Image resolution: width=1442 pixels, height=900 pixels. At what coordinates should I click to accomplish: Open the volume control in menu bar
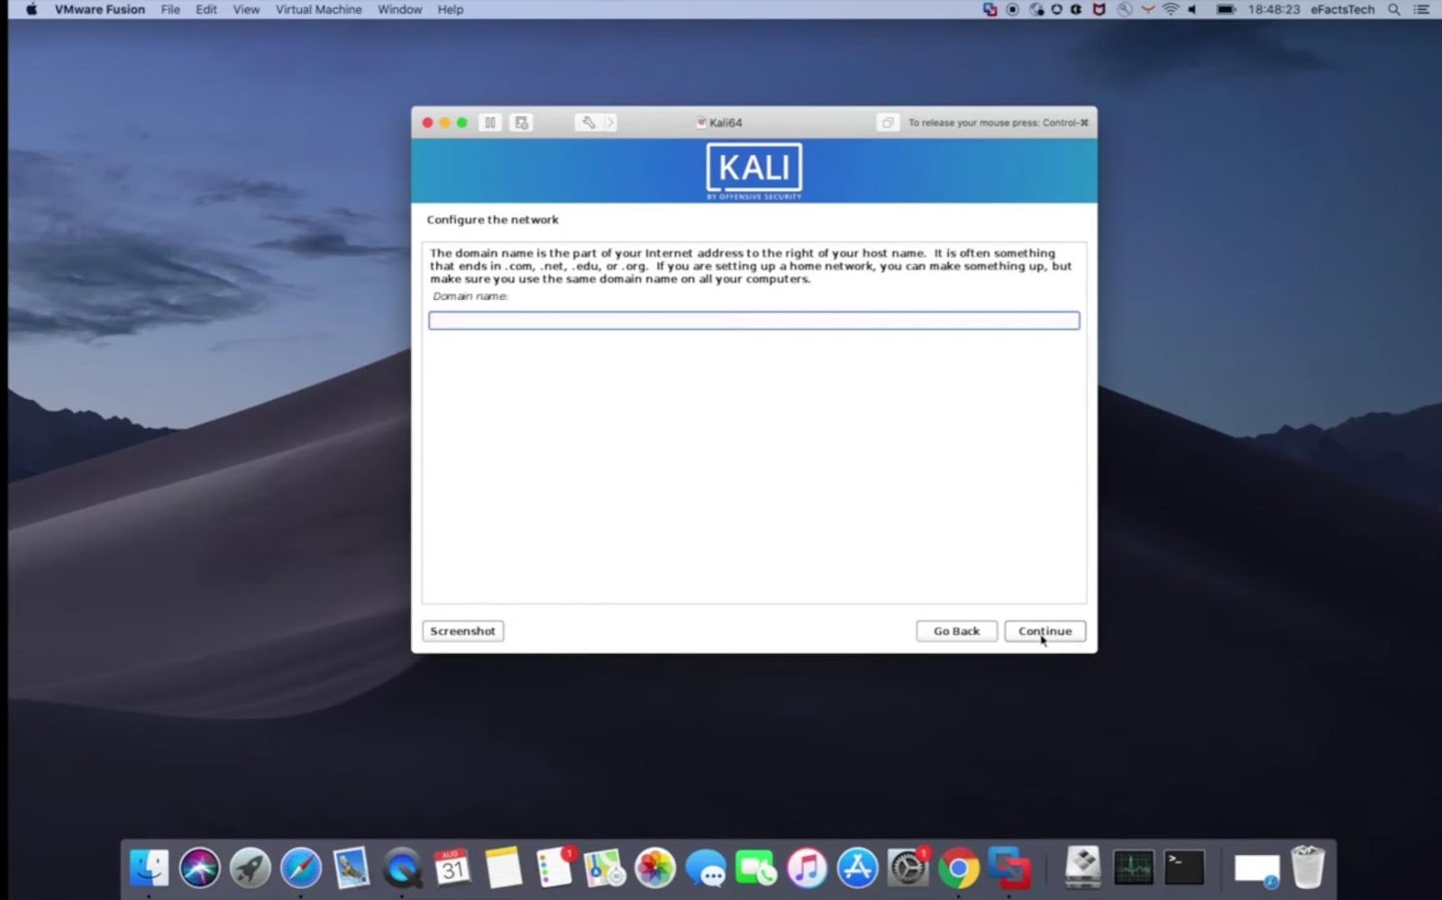(x=1192, y=9)
